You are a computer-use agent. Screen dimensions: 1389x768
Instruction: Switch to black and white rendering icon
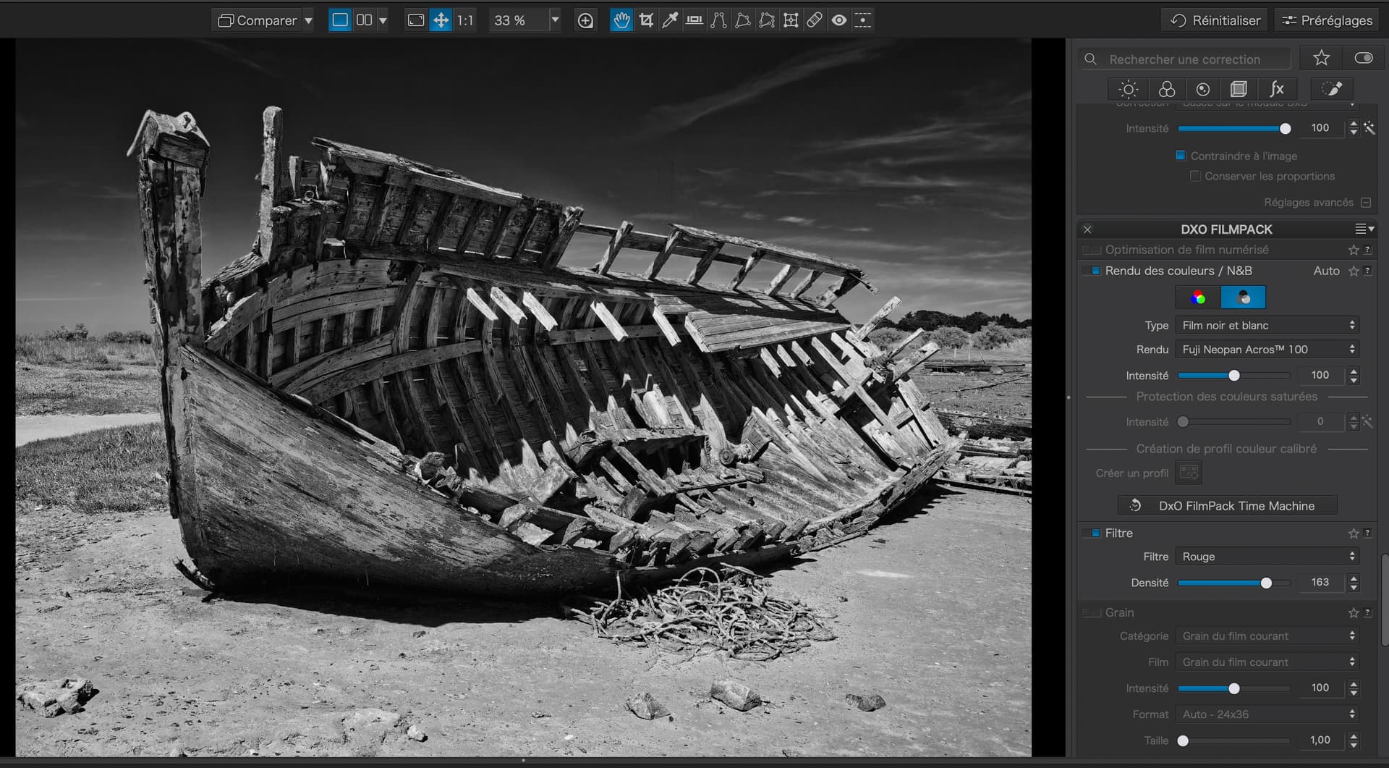(1243, 297)
